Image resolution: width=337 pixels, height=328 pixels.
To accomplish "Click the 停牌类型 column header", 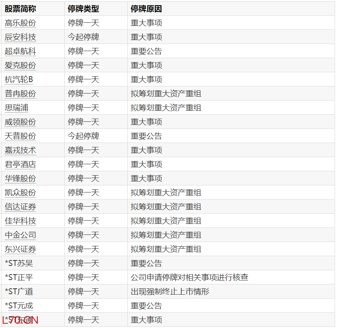I will [x=83, y=9].
